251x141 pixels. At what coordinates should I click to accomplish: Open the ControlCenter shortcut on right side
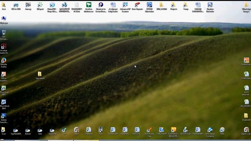click(x=246, y=61)
